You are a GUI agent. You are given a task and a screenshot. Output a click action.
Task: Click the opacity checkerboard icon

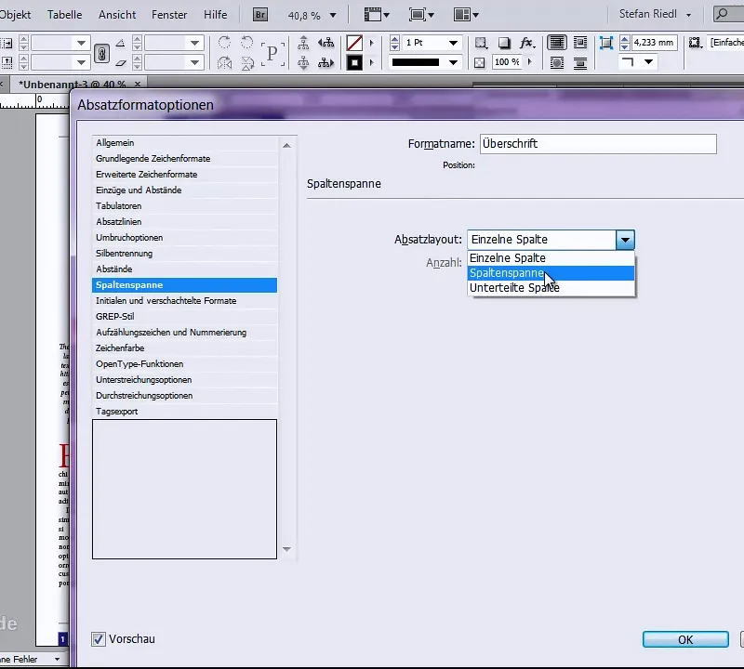pos(480,62)
